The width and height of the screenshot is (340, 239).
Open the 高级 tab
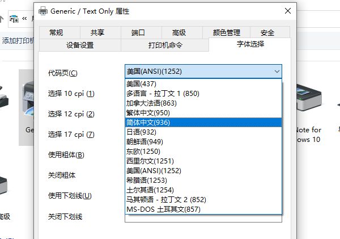point(178,33)
